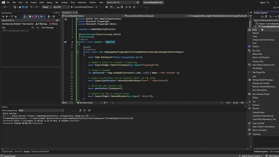Click the 0 Errors indicator in Test Explorer
279x157 pixels.
53,24
